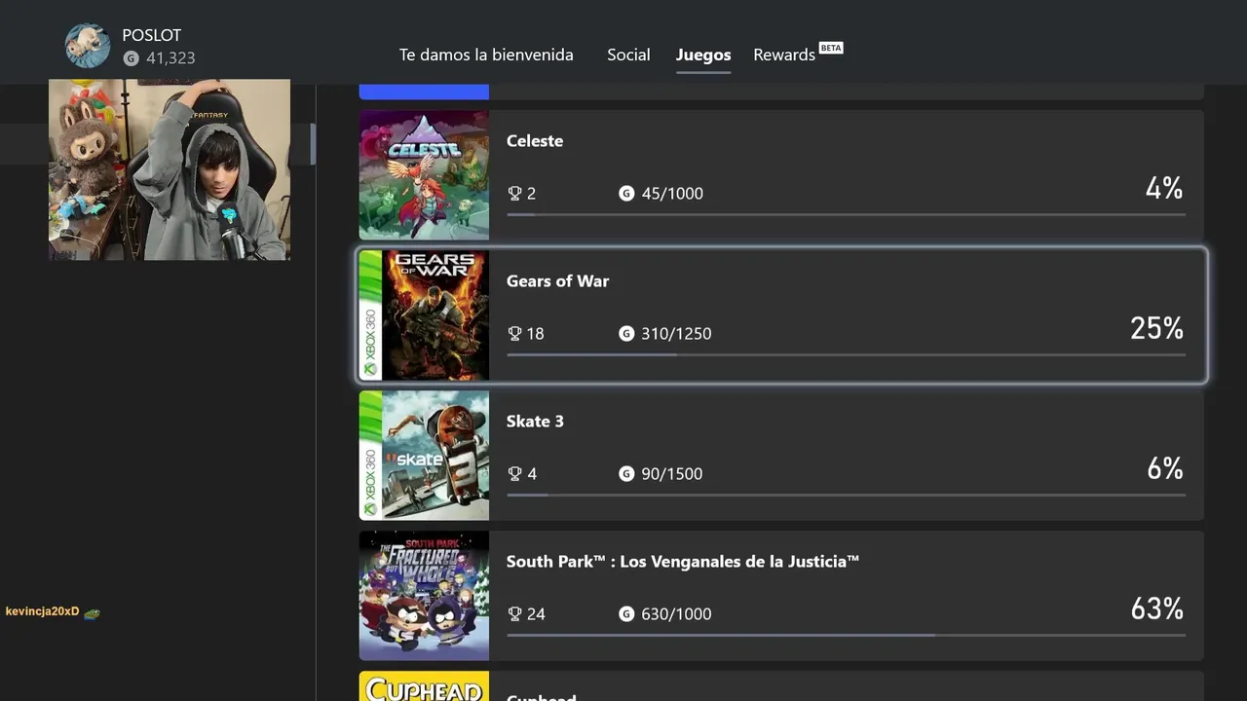
Task: Click the Xbox 360 banner on Gears of War cover
Action: pyautogui.click(x=370, y=315)
